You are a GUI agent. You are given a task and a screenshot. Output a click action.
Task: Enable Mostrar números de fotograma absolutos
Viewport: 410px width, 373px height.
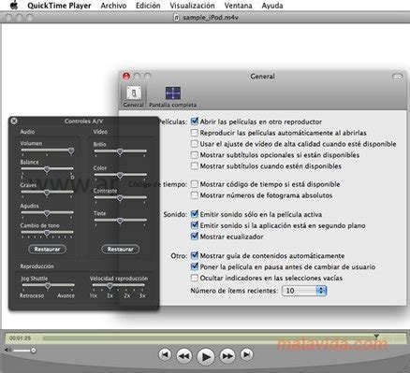coord(195,195)
